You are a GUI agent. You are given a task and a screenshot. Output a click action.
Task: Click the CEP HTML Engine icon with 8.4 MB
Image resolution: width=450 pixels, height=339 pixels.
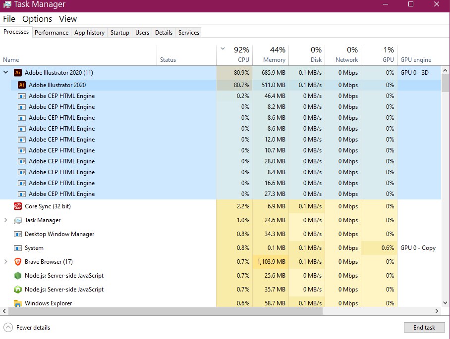pos(21,172)
